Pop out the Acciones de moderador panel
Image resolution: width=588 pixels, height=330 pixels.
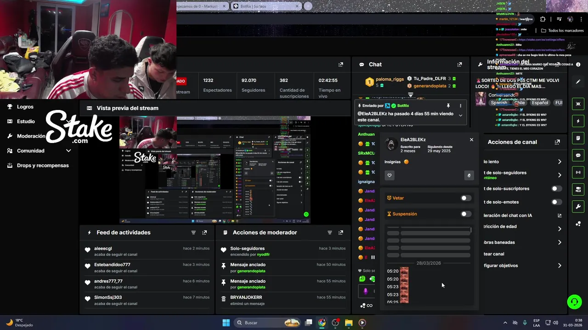coord(340,233)
